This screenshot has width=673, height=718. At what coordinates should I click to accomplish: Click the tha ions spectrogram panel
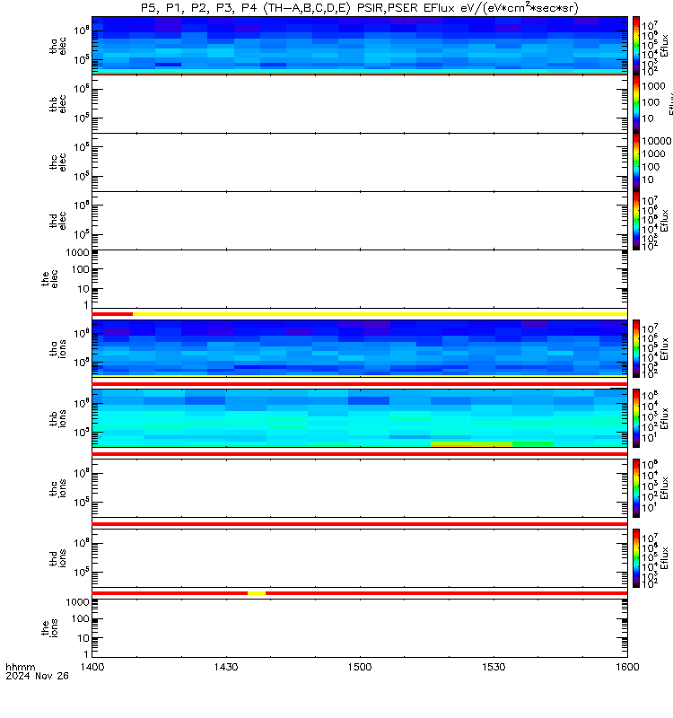[x=360, y=349]
